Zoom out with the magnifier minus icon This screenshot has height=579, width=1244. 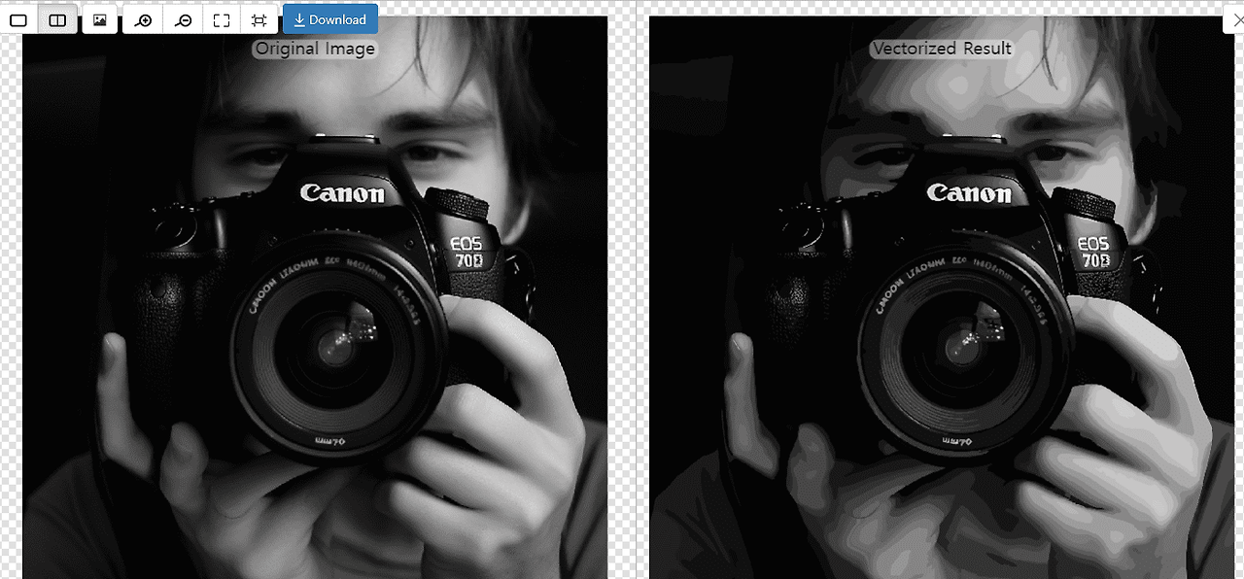coord(183,19)
